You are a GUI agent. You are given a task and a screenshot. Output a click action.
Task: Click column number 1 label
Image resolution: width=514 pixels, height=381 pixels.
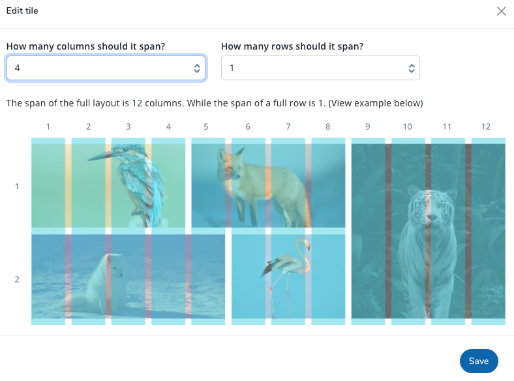pyautogui.click(x=48, y=127)
